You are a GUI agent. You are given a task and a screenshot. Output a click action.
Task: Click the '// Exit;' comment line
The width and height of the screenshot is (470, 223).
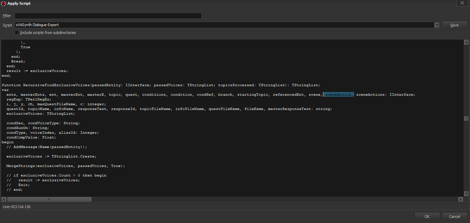coord(18,185)
